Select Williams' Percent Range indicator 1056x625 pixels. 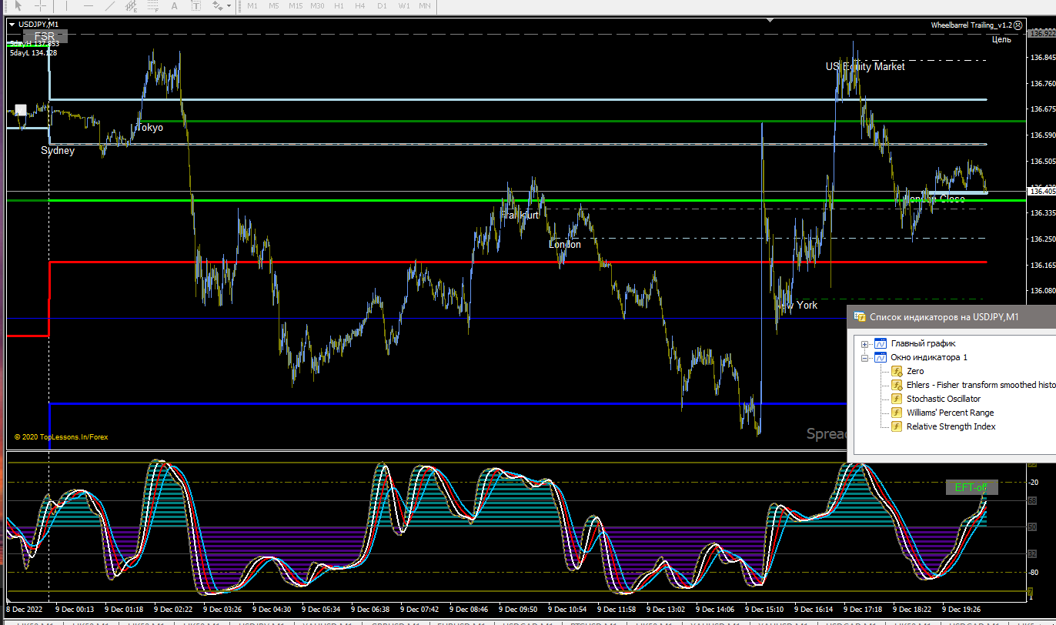[x=950, y=413]
